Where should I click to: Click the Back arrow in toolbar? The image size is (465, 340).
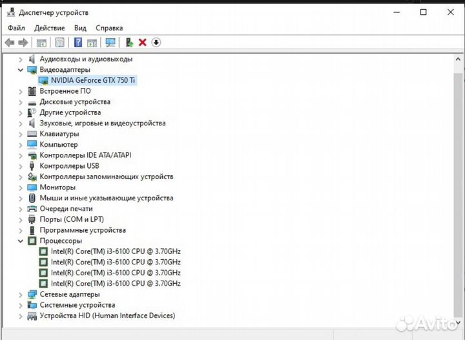pyautogui.click(x=10, y=43)
